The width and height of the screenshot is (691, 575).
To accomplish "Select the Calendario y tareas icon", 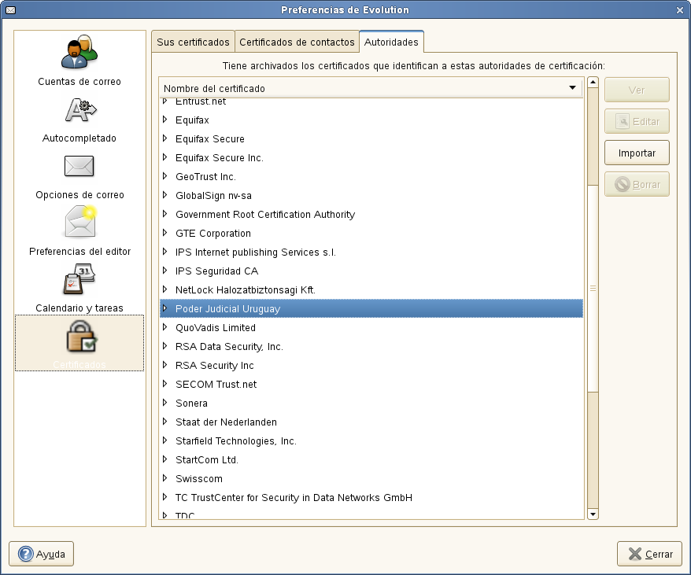I will (x=79, y=279).
